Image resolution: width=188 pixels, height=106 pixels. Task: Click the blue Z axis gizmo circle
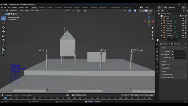[149, 18]
